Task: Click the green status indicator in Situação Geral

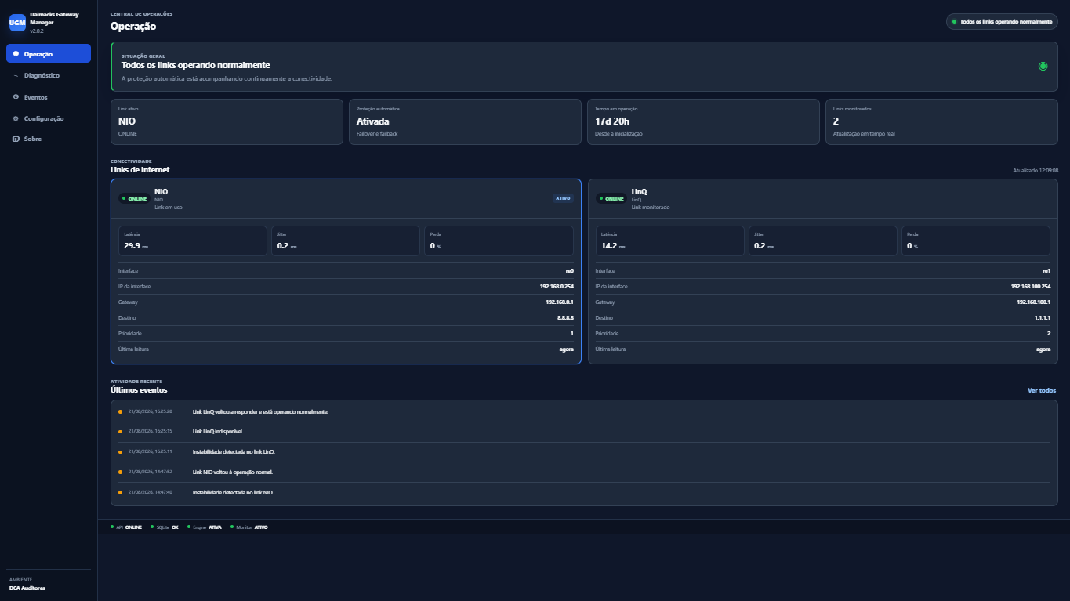Action: click(1043, 67)
